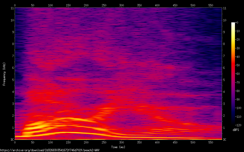Click the archive.org peach2.WAV URL
244x152 pixels.
coord(50,150)
